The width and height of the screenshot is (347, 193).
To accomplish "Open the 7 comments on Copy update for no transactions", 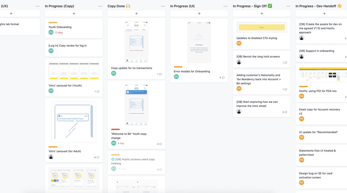I will click(159, 74).
